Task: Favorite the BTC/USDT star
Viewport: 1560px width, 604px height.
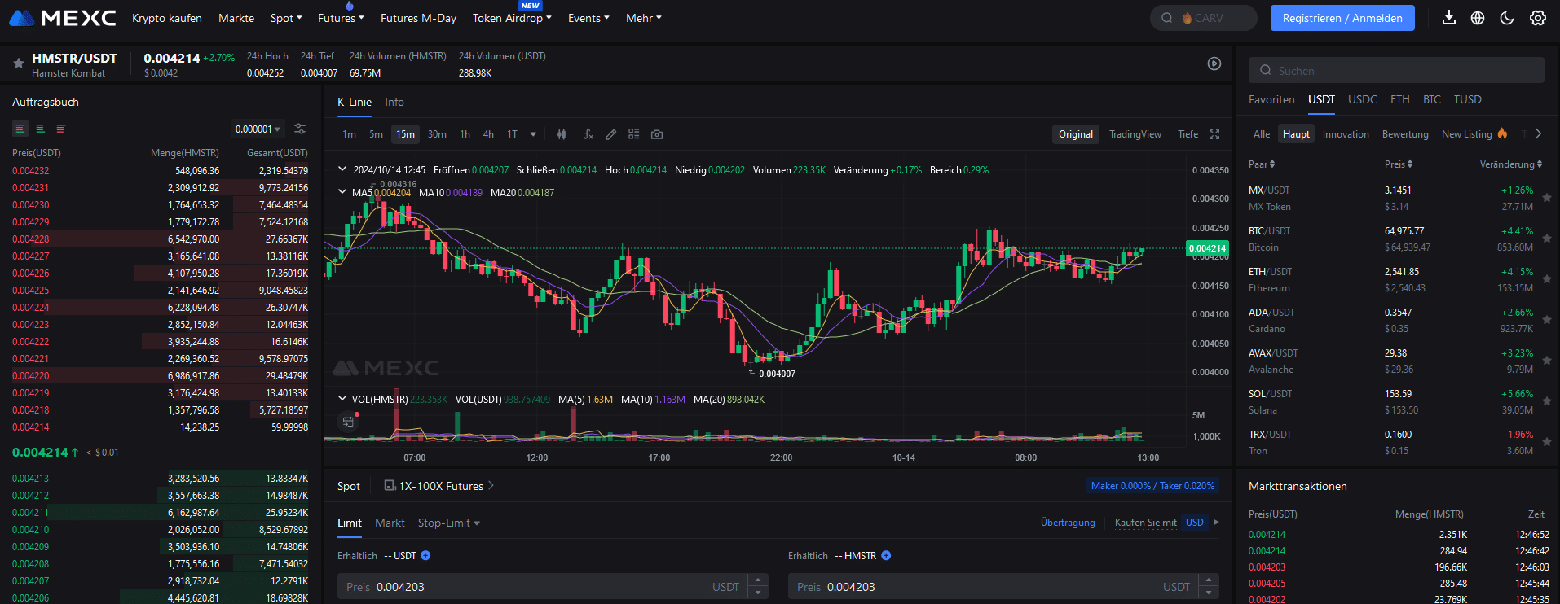Action: point(1547,239)
